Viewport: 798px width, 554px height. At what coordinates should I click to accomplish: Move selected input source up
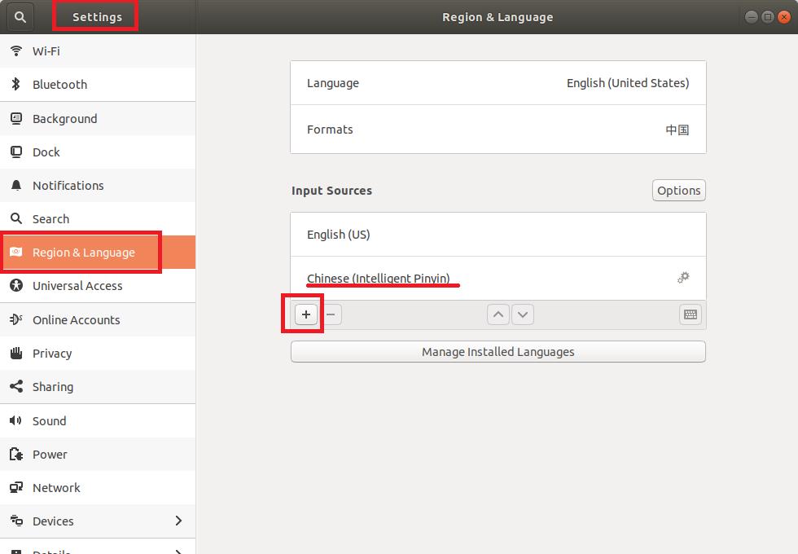(498, 314)
